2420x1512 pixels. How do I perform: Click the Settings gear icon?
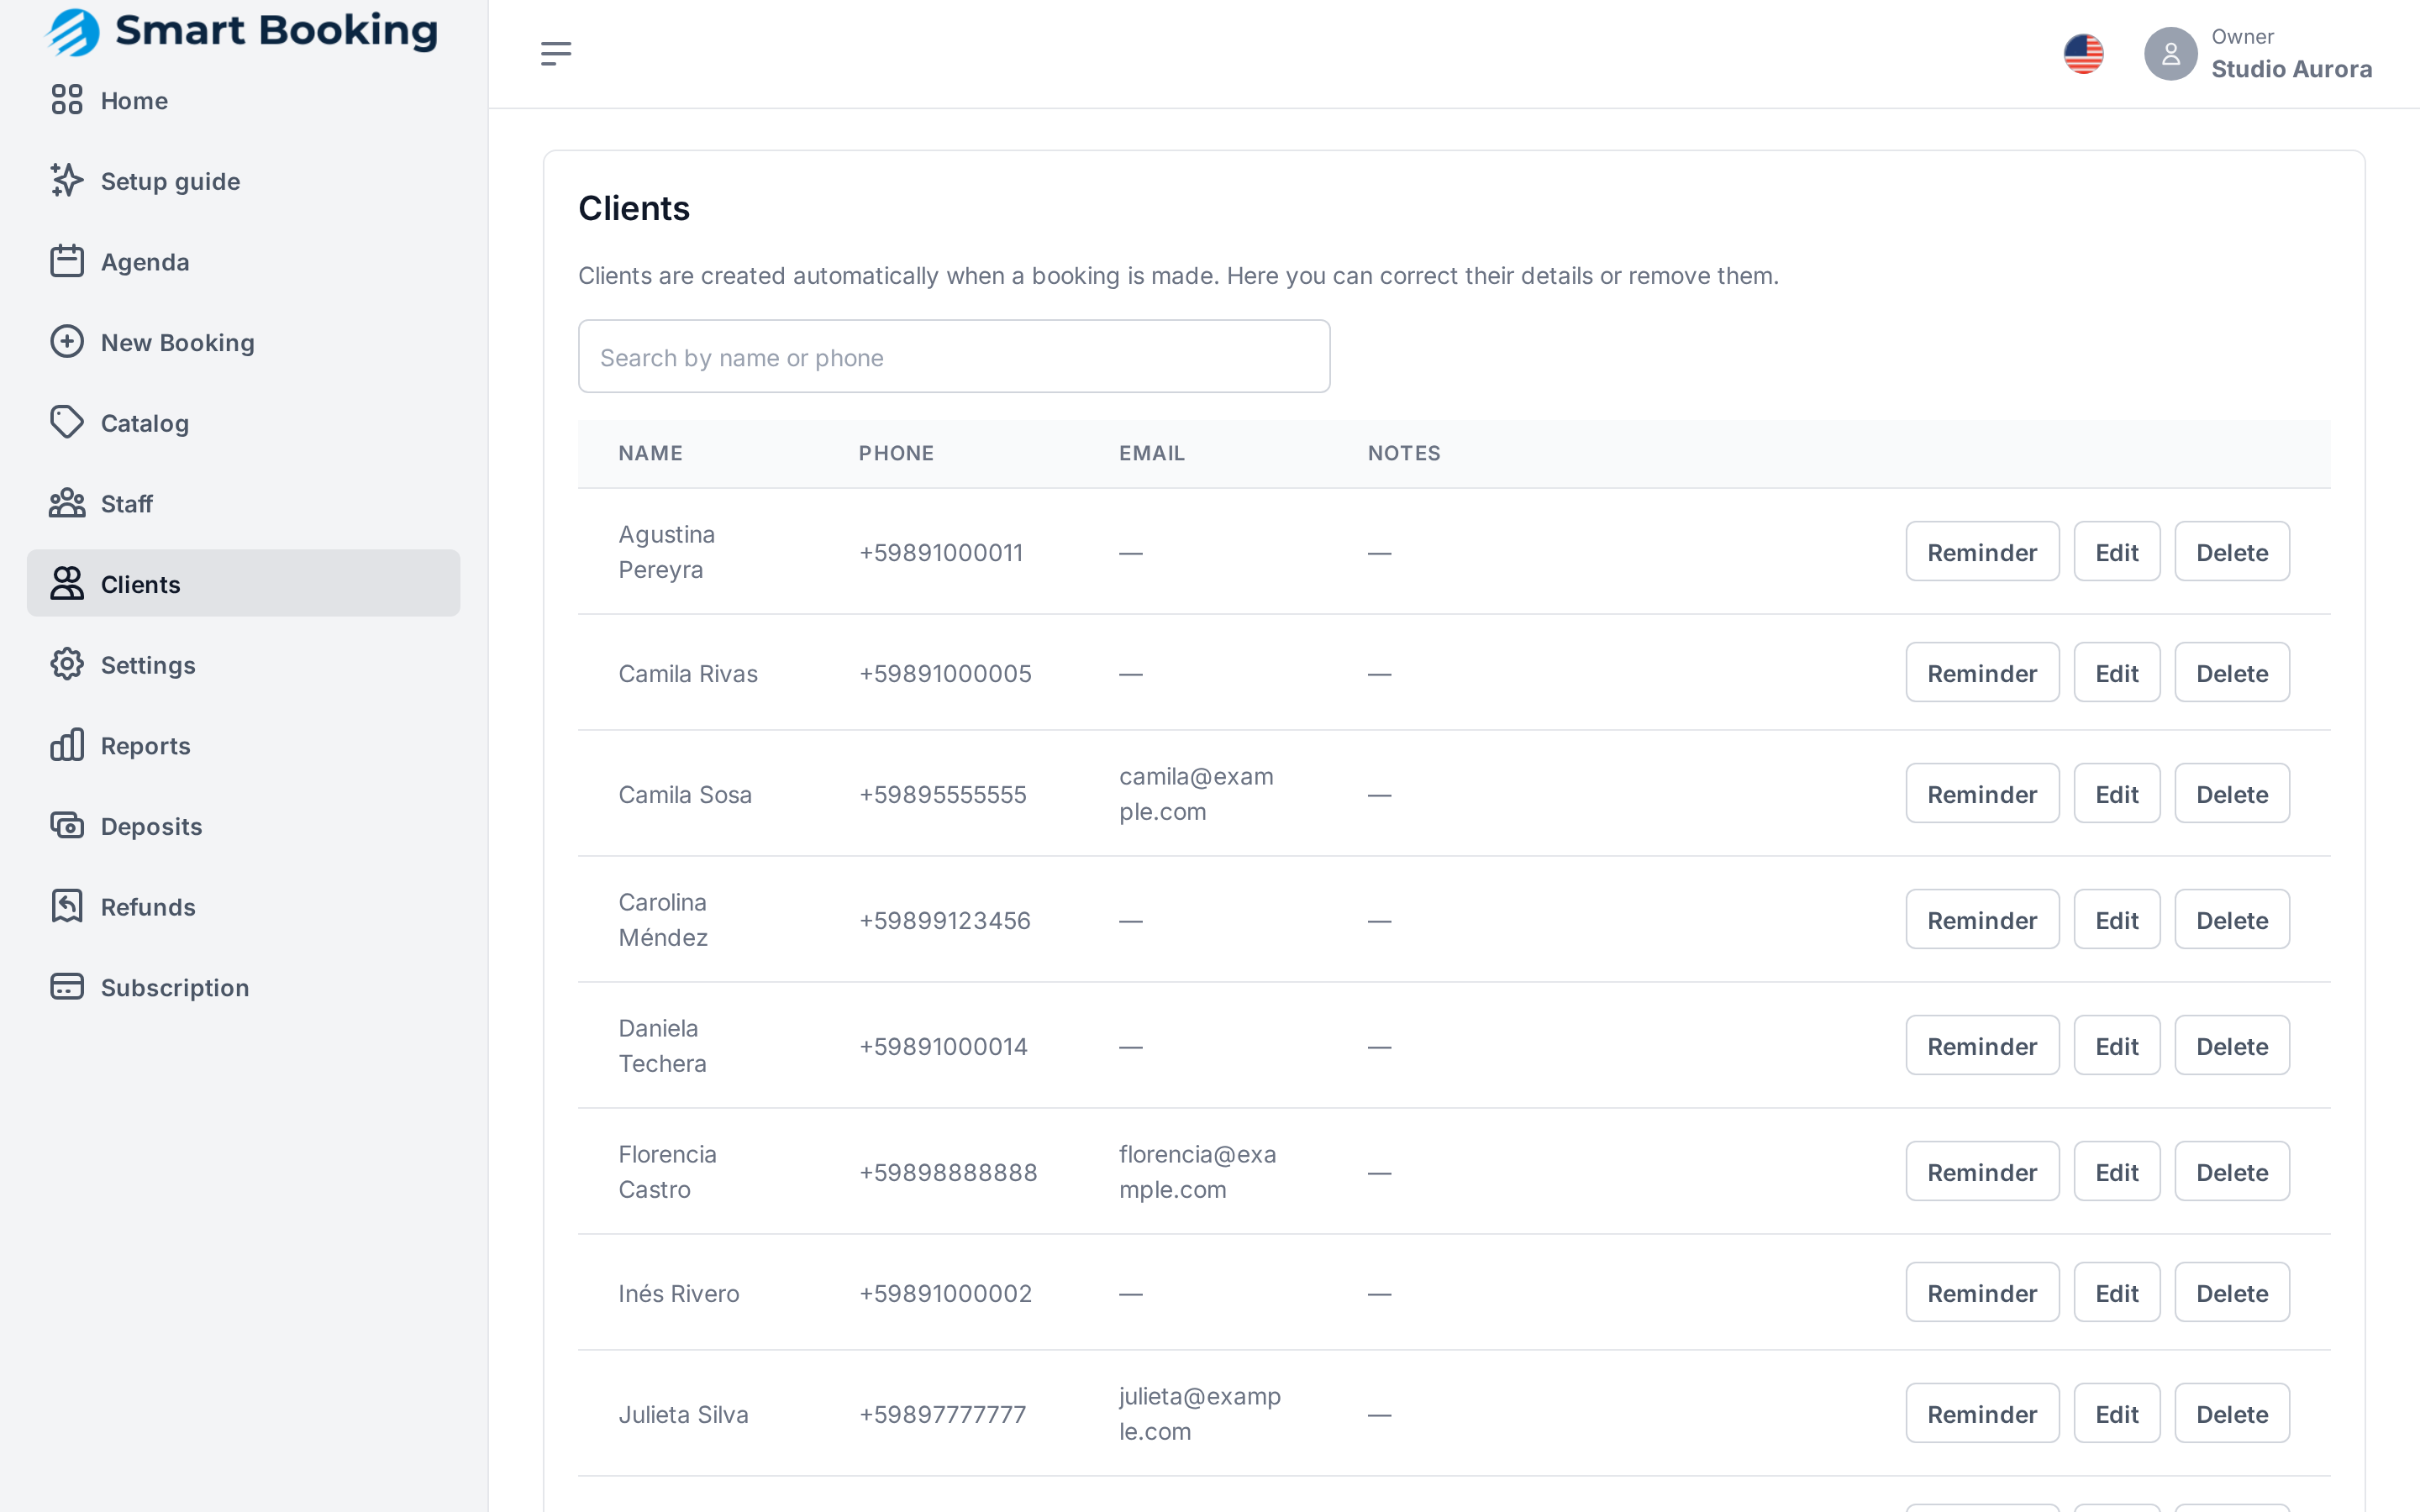[67, 664]
